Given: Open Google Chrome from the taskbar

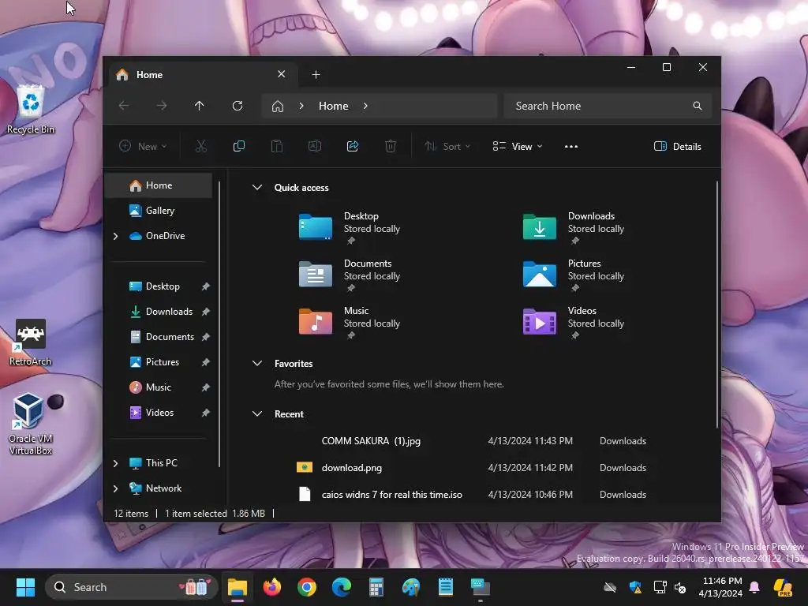Looking at the screenshot, I should tap(307, 587).
